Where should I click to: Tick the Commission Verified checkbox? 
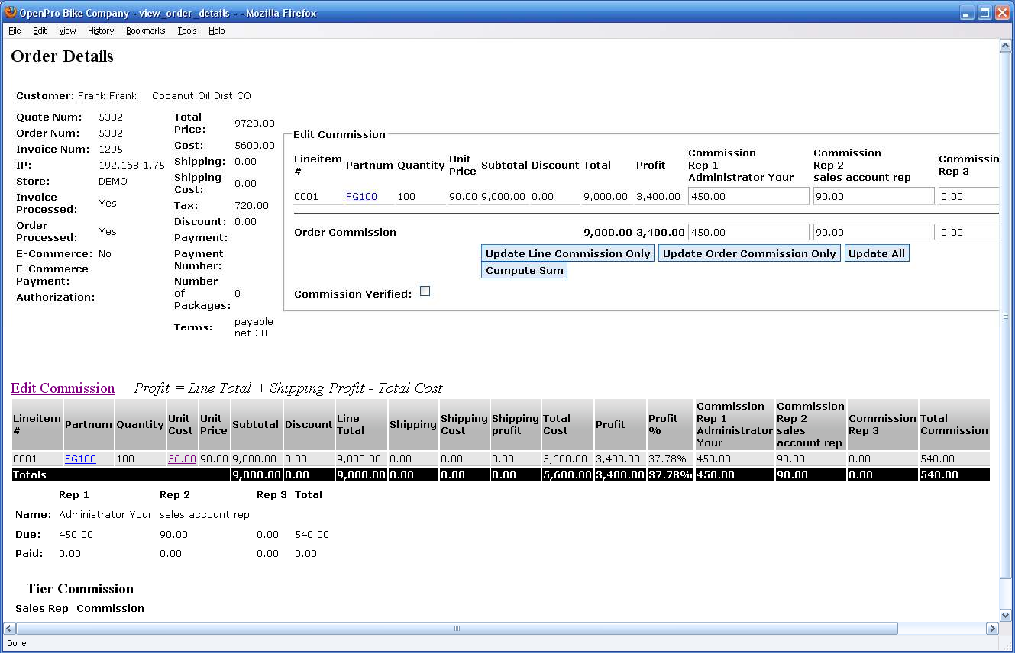(x=425, y=291)
